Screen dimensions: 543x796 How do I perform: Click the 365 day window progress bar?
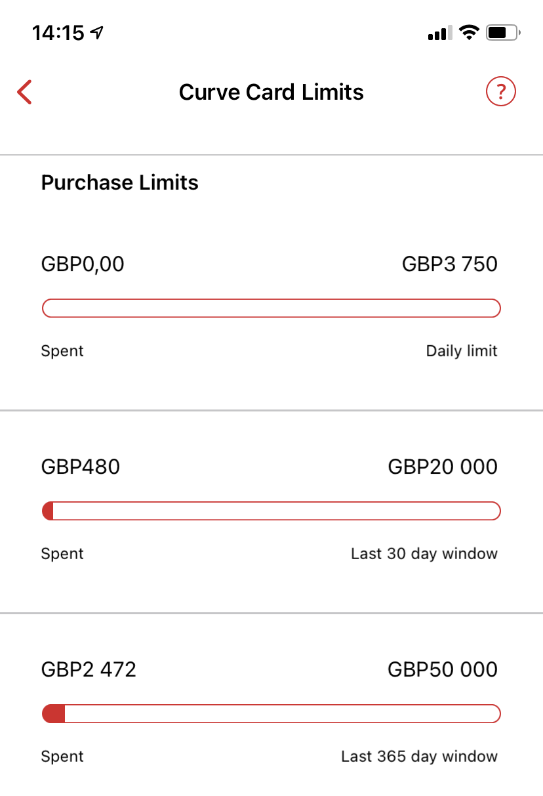coord(271,713)
